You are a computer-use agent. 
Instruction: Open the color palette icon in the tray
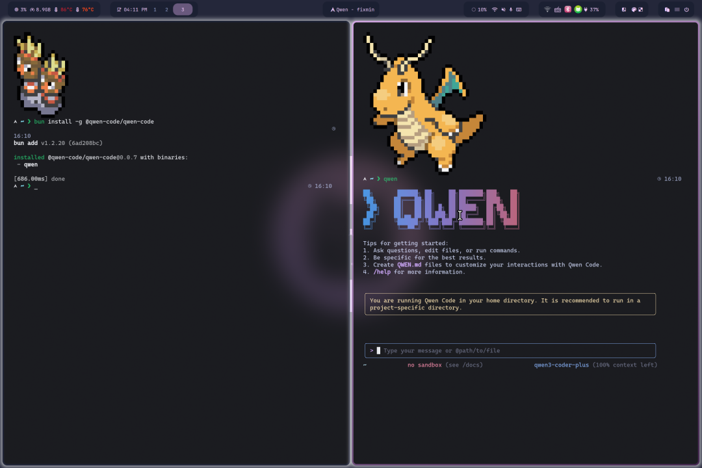634,9
